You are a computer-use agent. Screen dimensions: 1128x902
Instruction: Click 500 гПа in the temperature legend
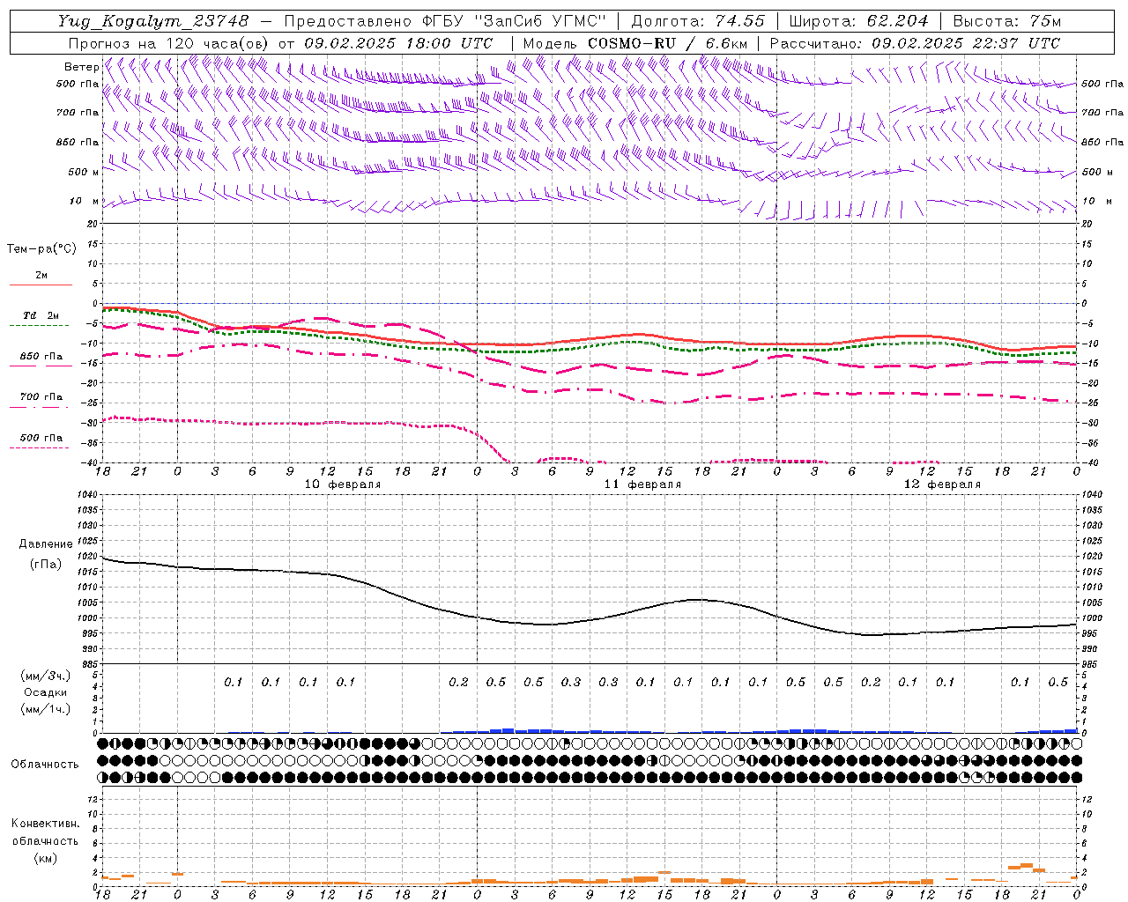41,437
